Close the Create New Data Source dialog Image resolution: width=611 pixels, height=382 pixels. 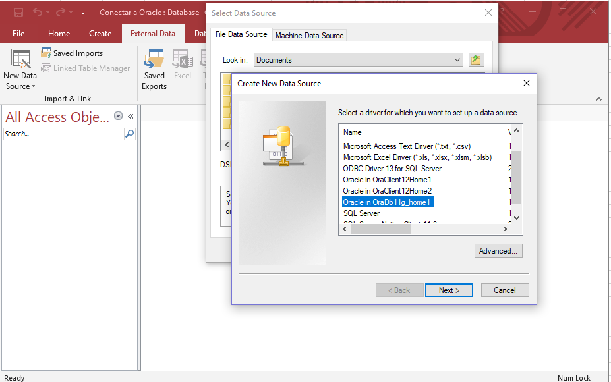[527, 84]
